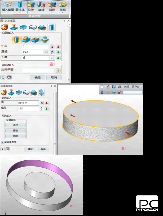Open the dropdown arrow beside 中心 field
This screenshot has width=163, height=216.
[52, 47]
